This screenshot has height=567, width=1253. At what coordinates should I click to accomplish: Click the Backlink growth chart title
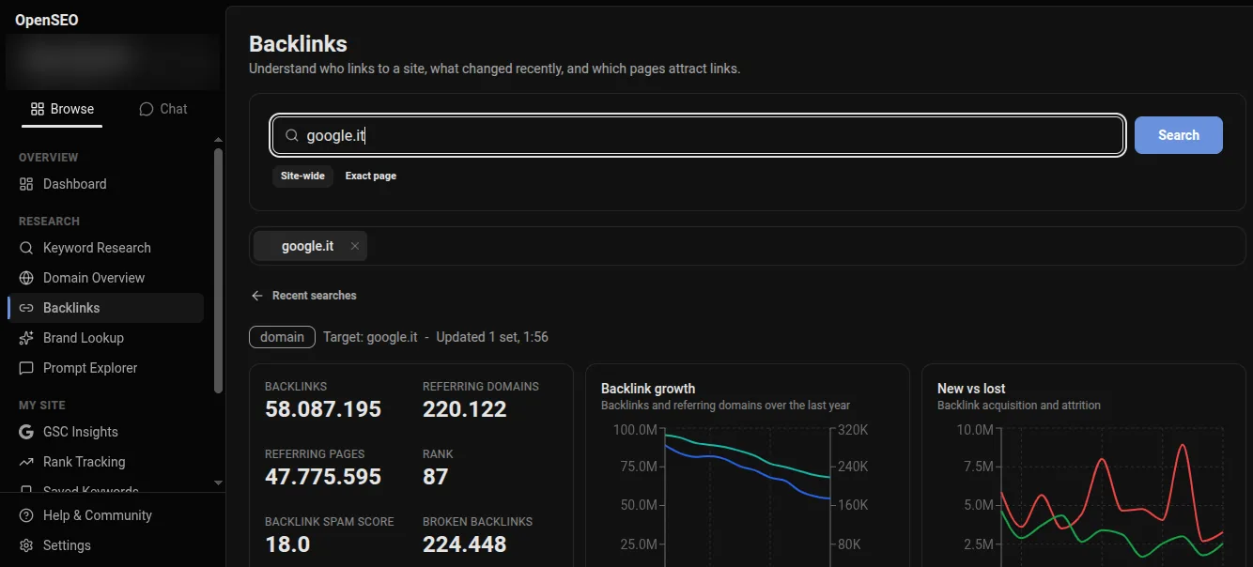(x=648, y=389)
